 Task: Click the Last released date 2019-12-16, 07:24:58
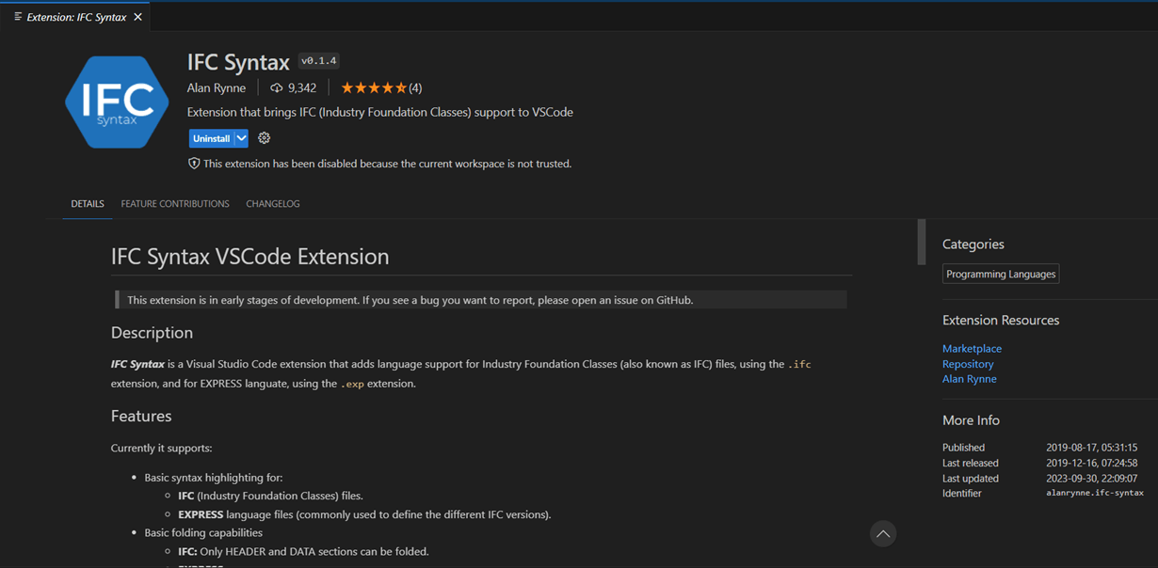pyautogui.click(x=1092, y=463)
